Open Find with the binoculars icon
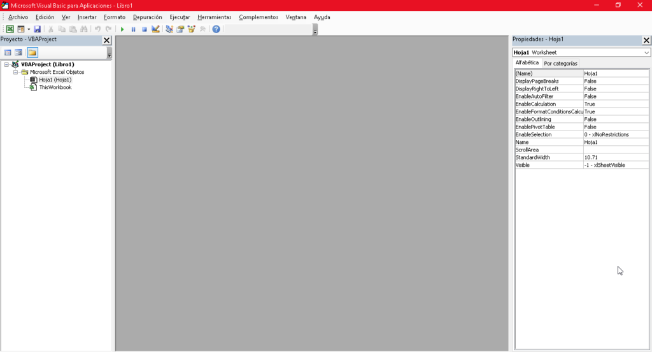This screenshot has width=652, height=352. pos(84,29)
